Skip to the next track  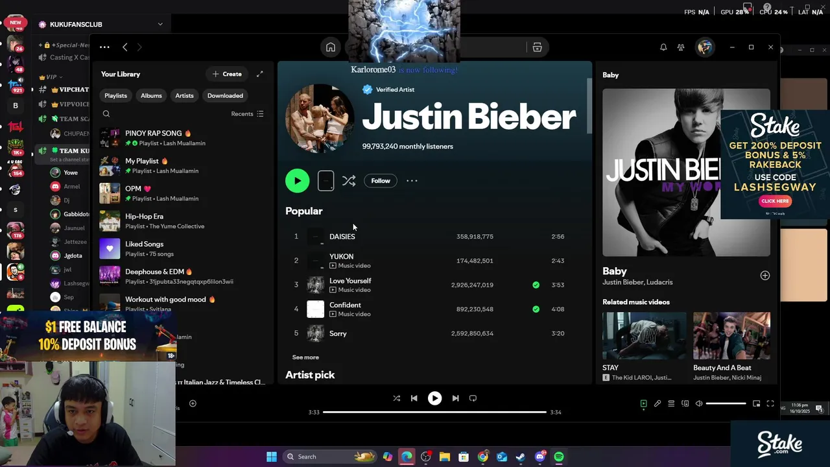(455, 398)
